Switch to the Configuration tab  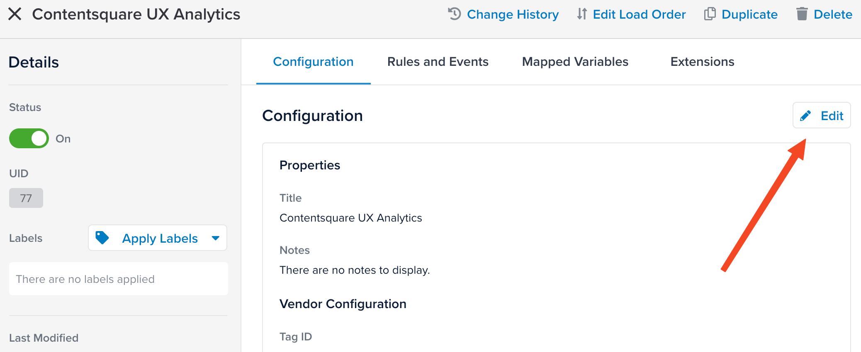click(313, 62)
